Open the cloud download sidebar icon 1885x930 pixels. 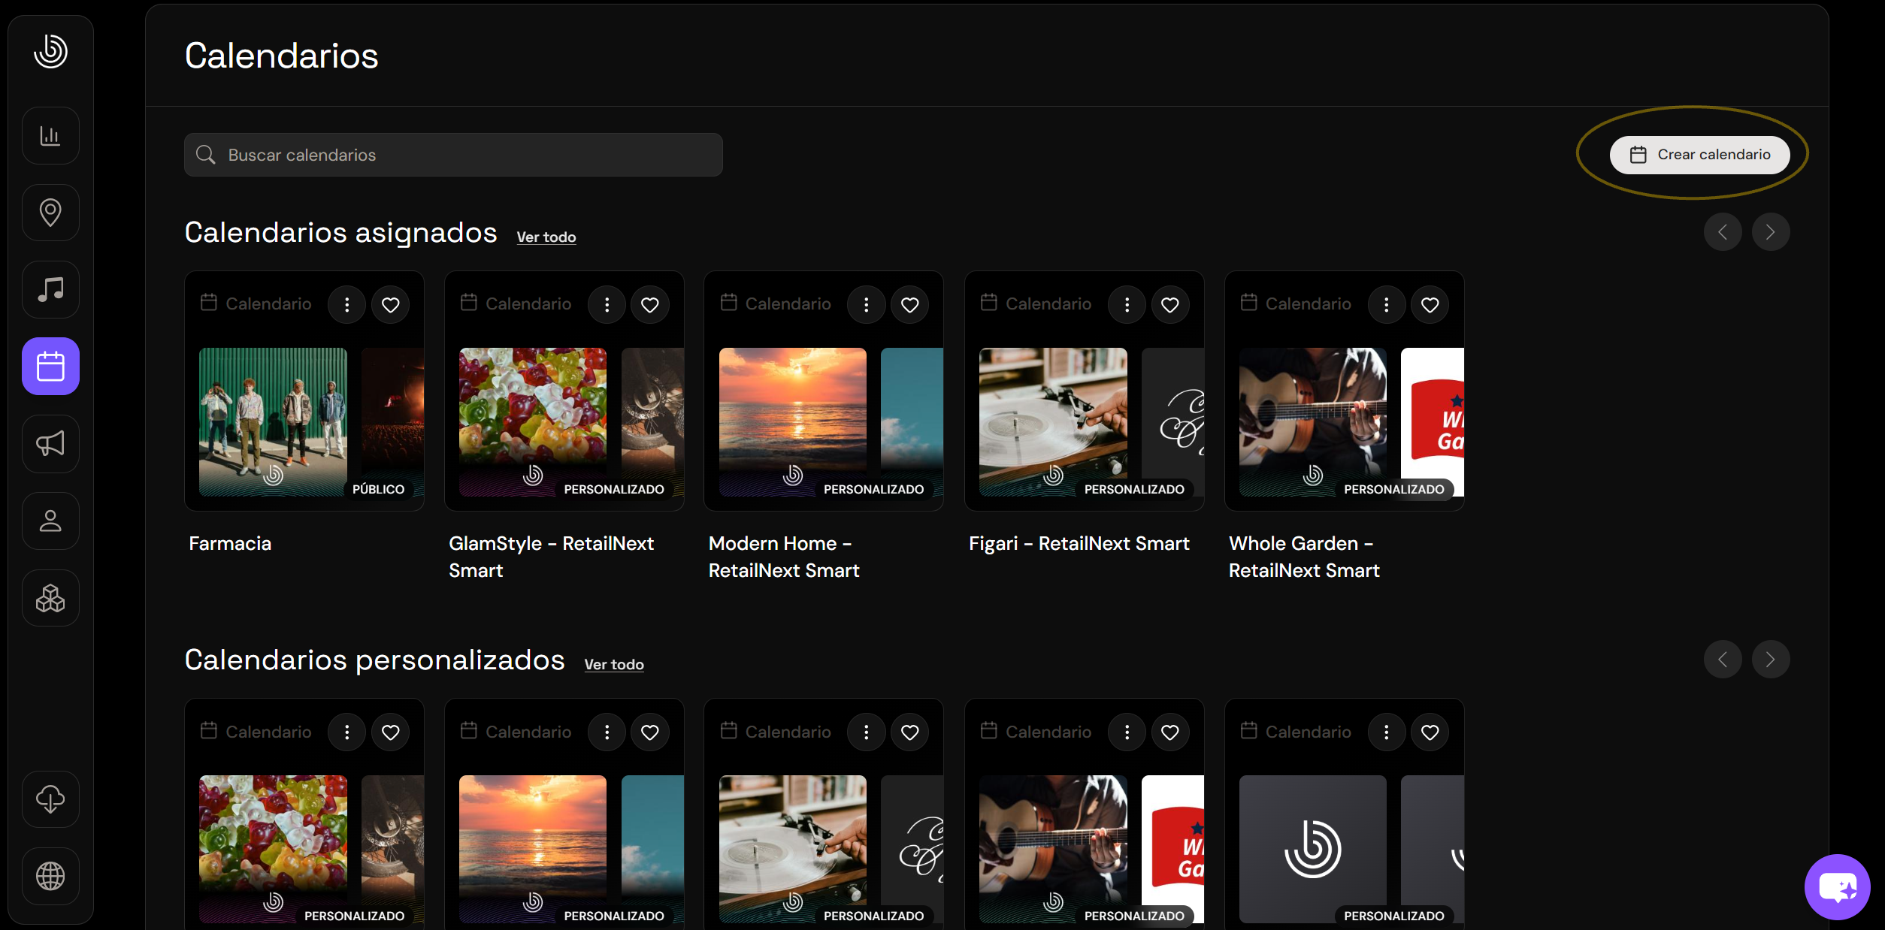[x=50, y=799]
